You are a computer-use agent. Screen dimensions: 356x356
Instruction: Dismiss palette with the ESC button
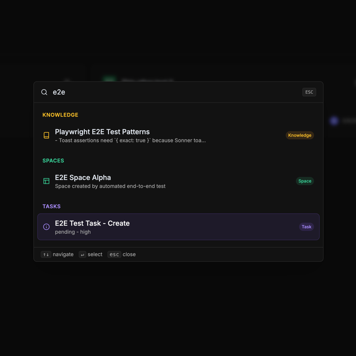(309, 92)
